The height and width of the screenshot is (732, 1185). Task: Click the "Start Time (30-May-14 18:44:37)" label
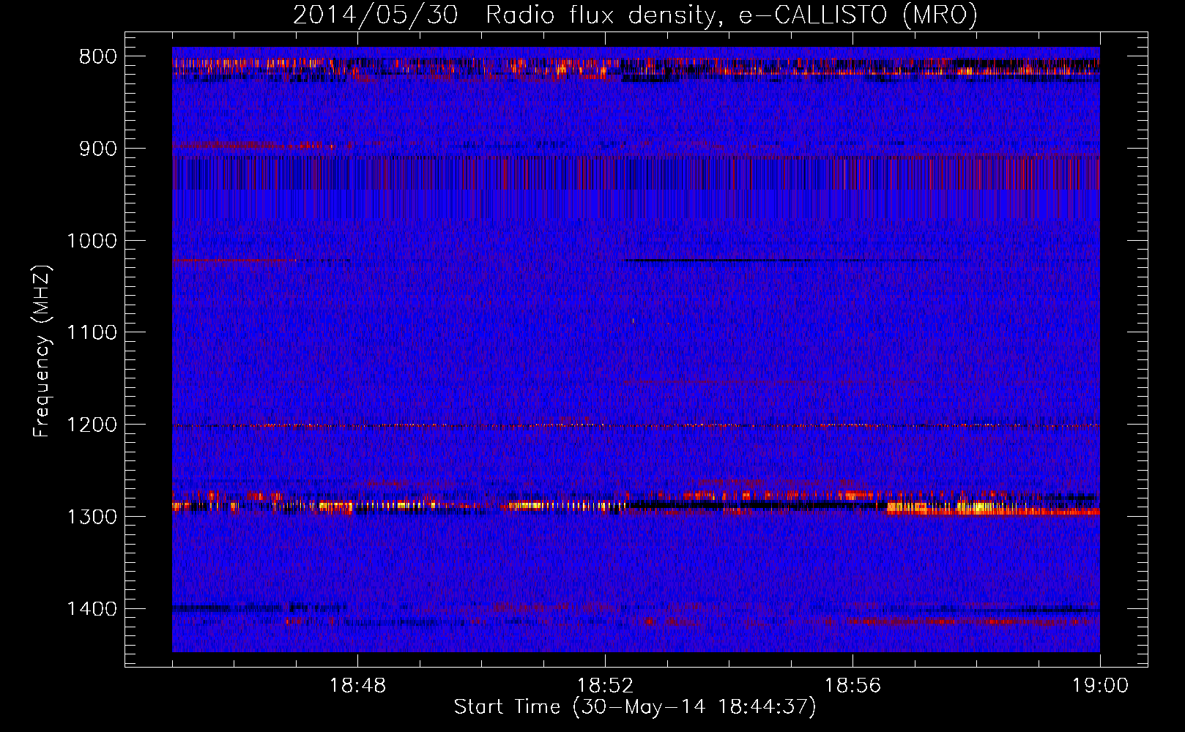635,707
